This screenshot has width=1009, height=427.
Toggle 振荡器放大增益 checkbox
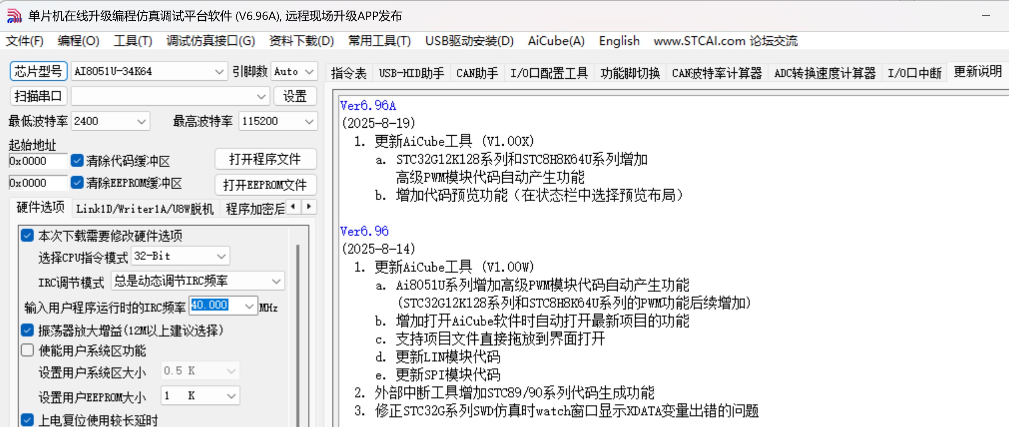pos(27,330)
